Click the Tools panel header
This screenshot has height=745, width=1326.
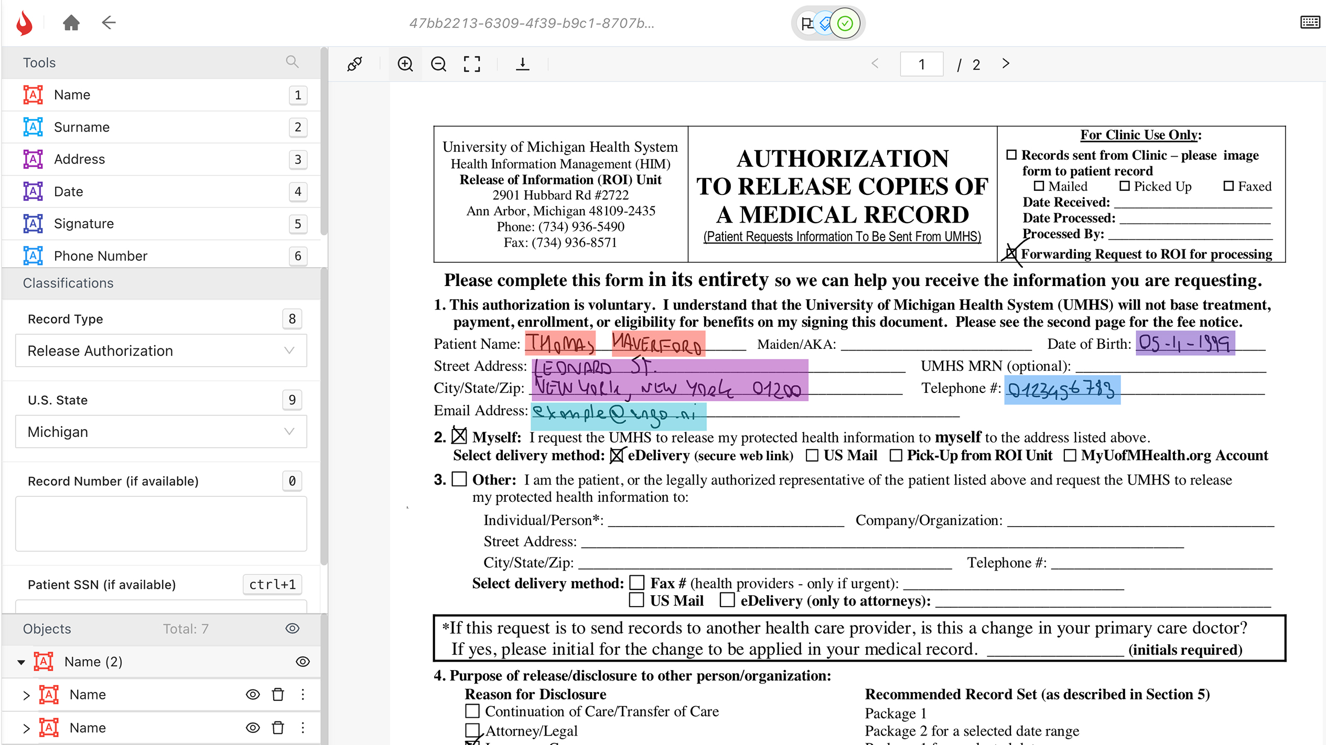click(161, 63)
